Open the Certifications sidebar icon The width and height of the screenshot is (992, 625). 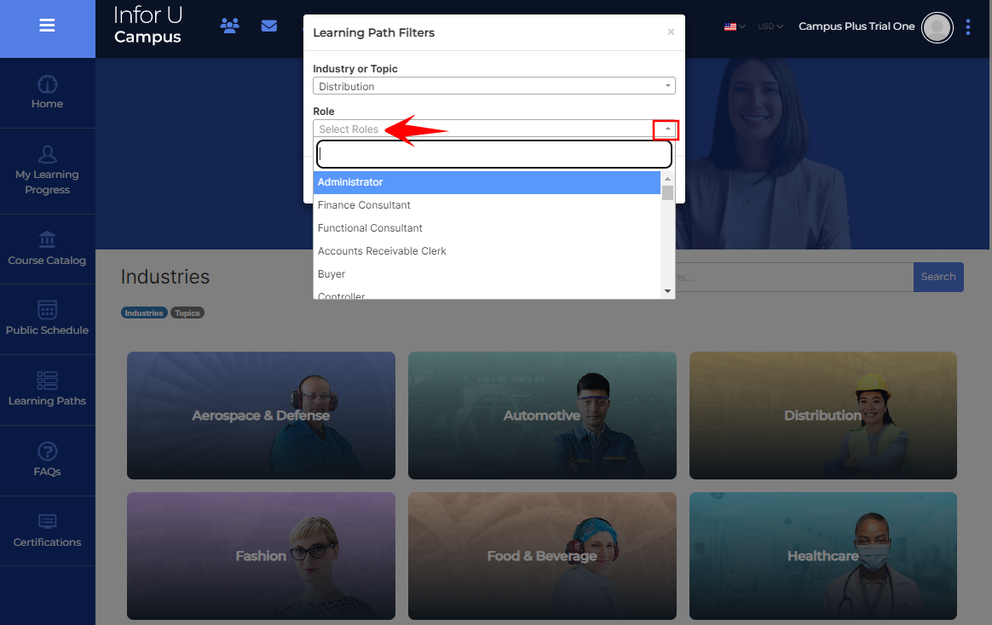(47, 521)
